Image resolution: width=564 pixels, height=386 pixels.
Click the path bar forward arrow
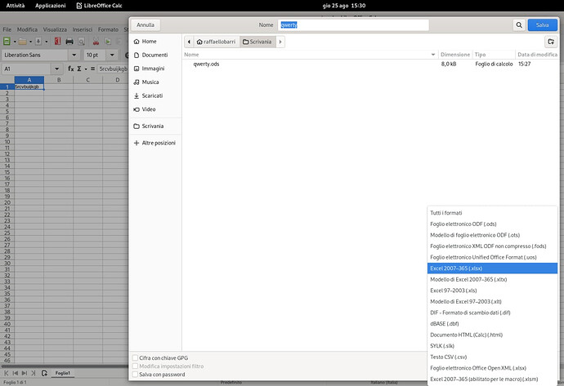click(280, 42)
